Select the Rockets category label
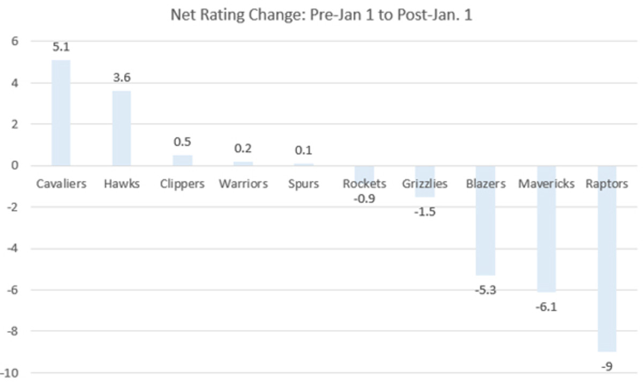This screenshot has width=643, height=385. coord(364,184)
